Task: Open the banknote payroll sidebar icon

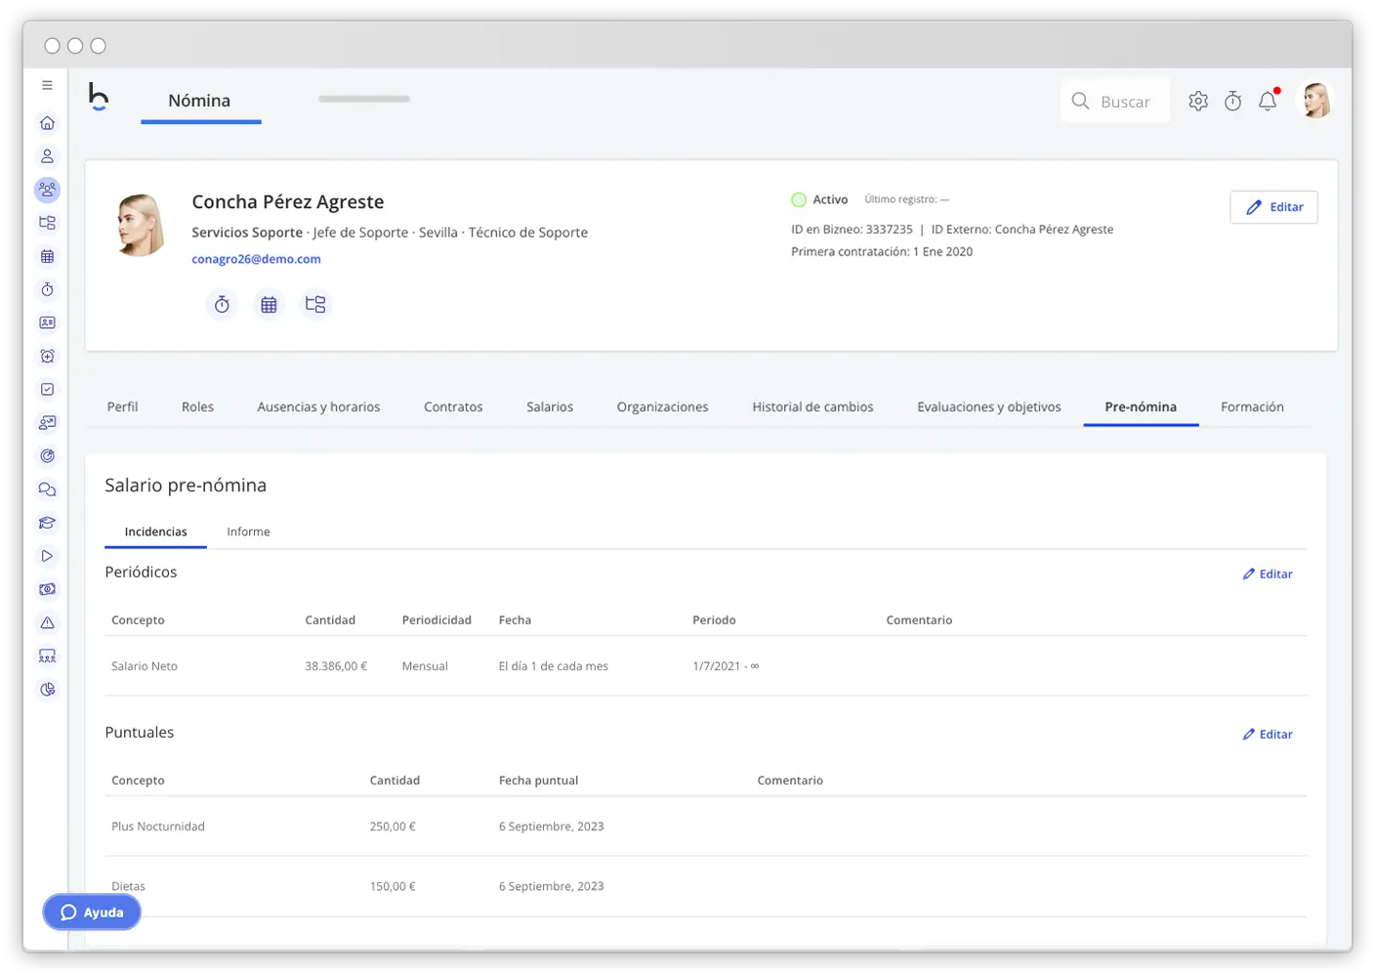Action: [47, 589]
